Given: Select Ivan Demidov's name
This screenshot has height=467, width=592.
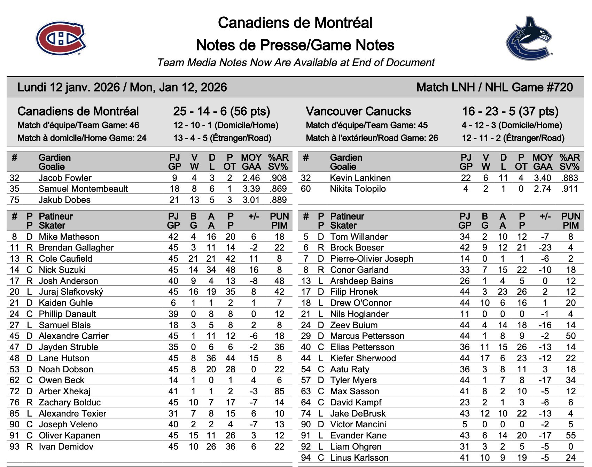Looking at the screenshot, I should click(66, 446).
